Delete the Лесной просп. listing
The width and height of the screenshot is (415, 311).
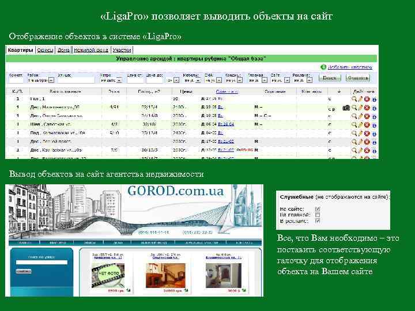point(367,142)
